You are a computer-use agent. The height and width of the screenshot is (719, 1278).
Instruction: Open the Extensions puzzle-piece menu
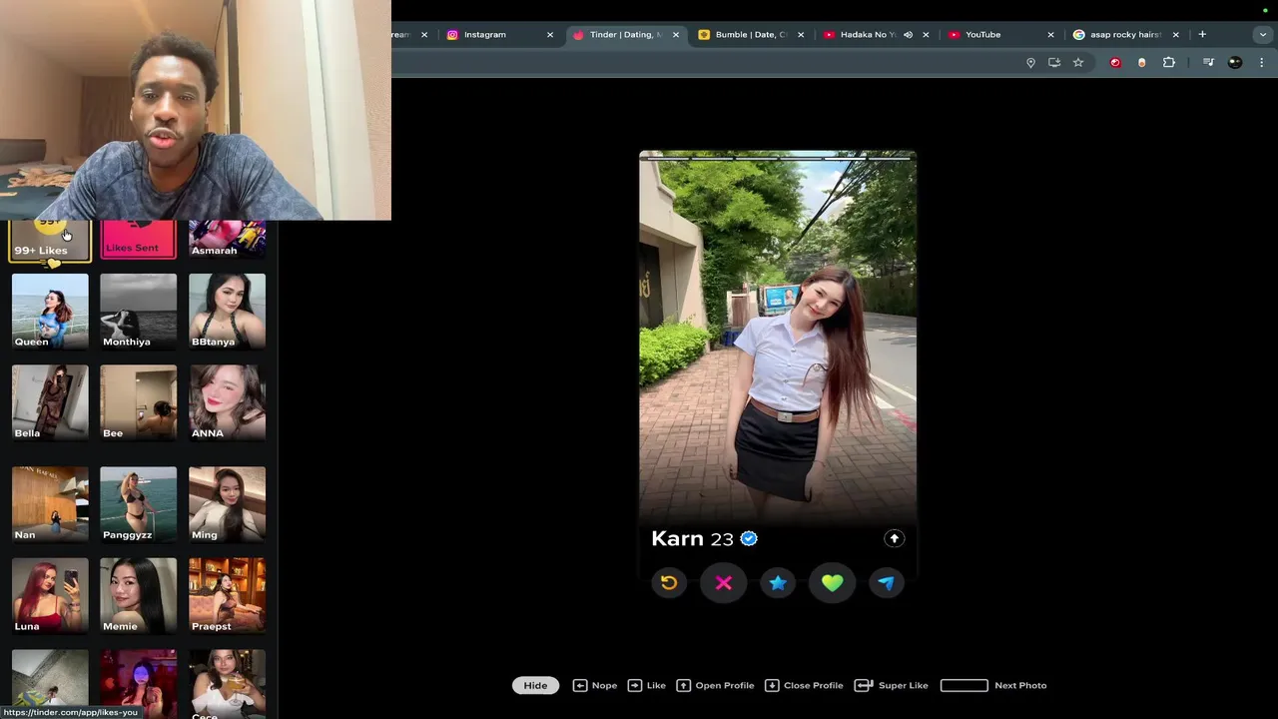coord(1169,62)
